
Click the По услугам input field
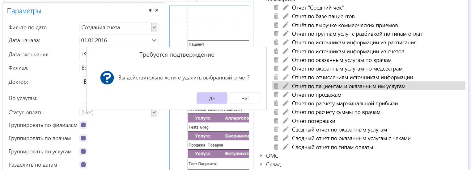point(83,98)
